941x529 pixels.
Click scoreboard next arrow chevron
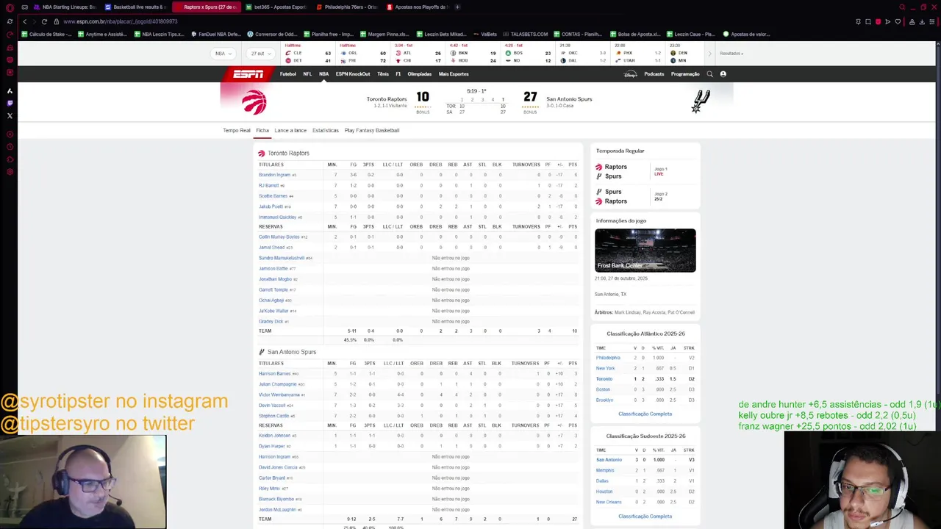coord(709,54)
